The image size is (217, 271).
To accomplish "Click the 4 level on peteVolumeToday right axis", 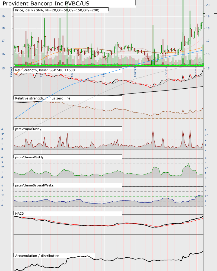I will coord(206,130).
